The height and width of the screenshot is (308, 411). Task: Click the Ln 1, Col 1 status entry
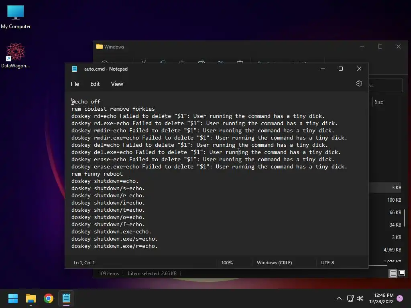tap(84, 263)
